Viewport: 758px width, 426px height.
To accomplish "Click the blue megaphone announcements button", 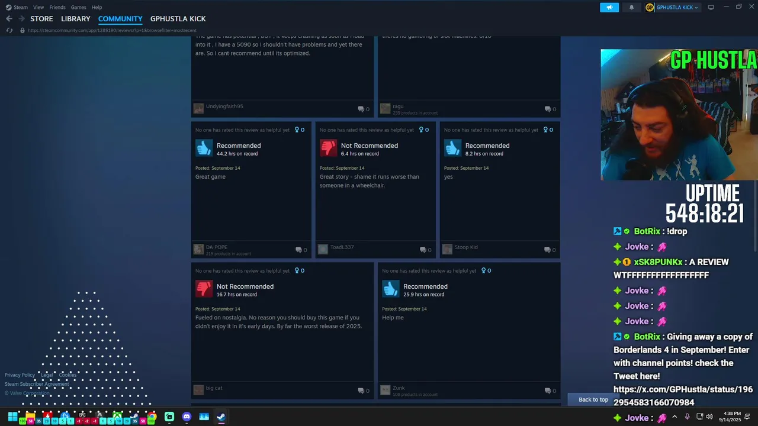I will click(609, 7).
